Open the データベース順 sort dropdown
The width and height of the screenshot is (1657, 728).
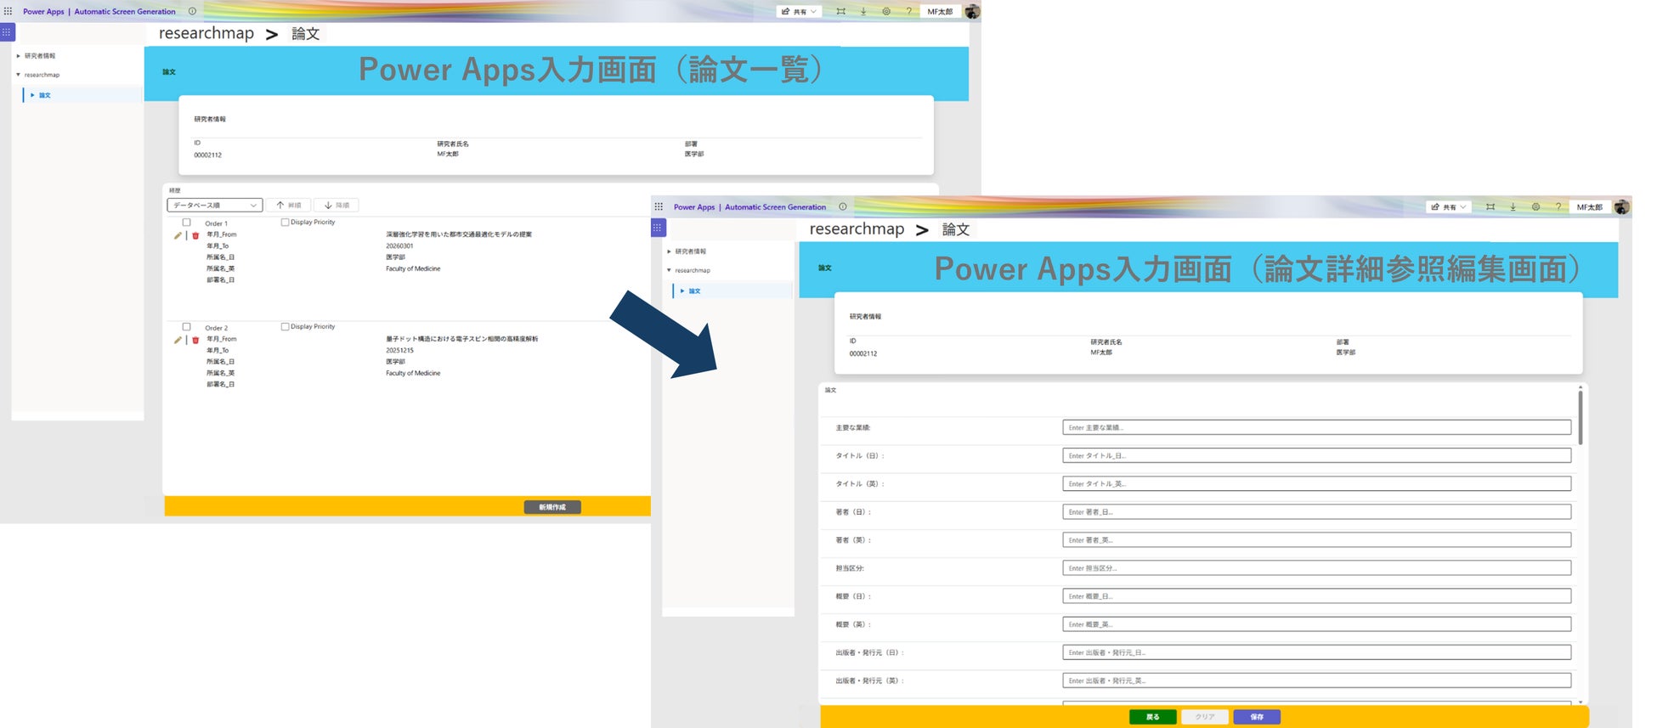coord(214,205)
